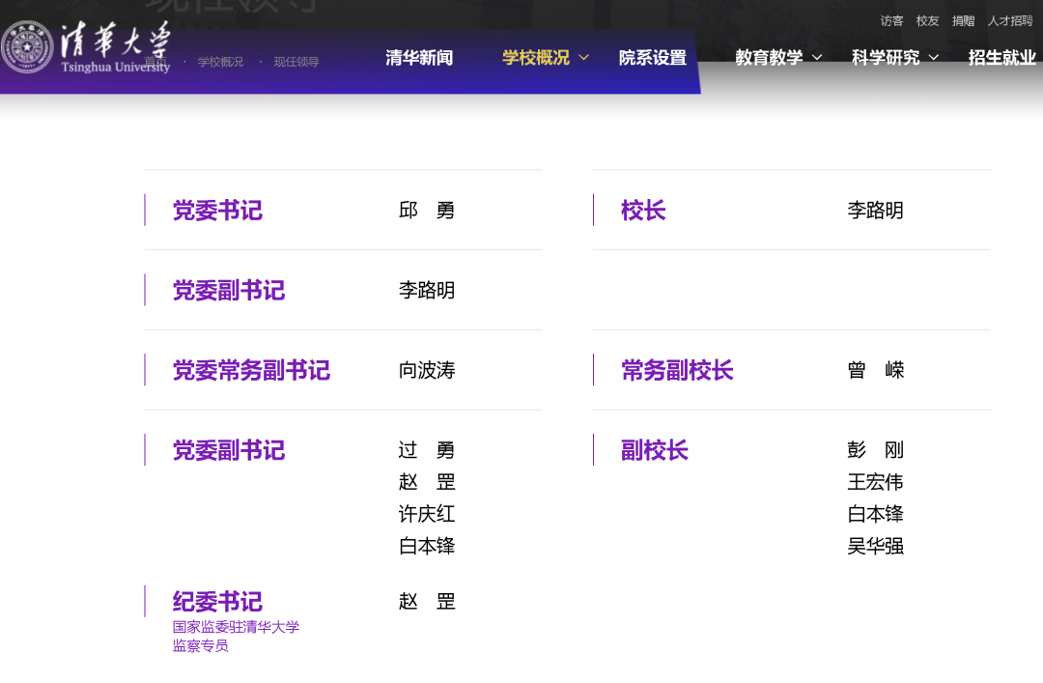
Task: Click the 现任领导 breadcrumb
Action: tap(296, 63)
